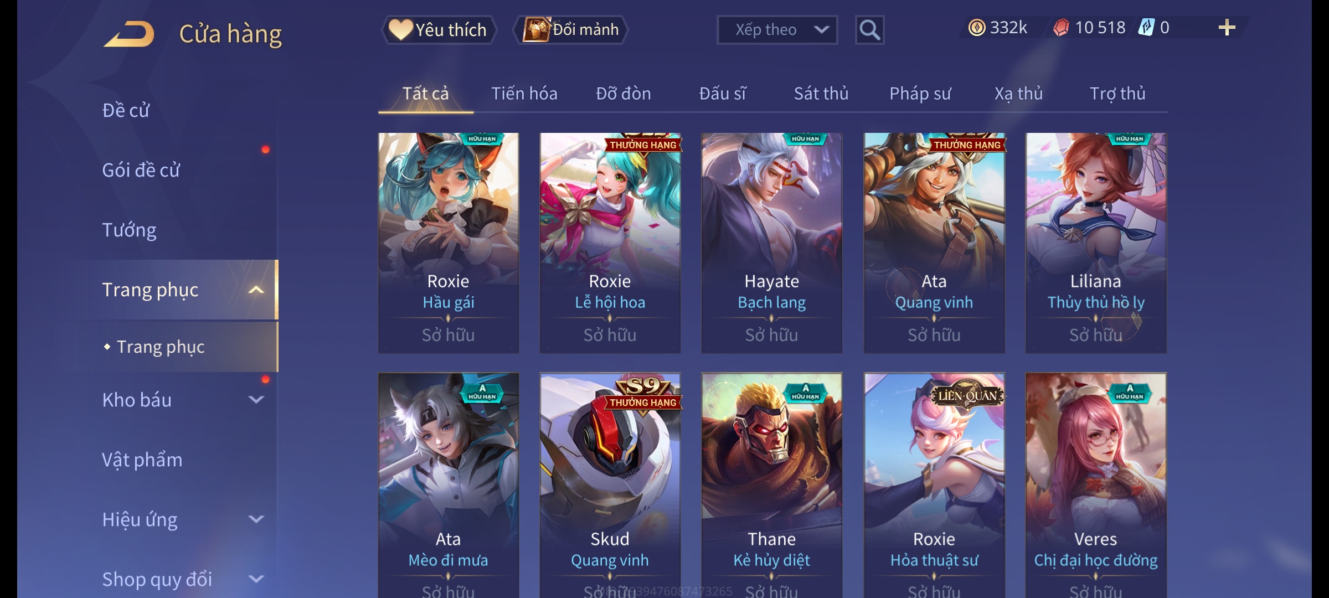1329x598 pixels.
Task: Expand the Hiệu ứng sidebar section
Action: click(x=256, y=519)
